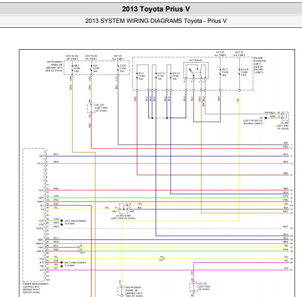Click the NIWP terminal label
The width and height of the screenshot is (302, 297).
[x=40, y=202]
